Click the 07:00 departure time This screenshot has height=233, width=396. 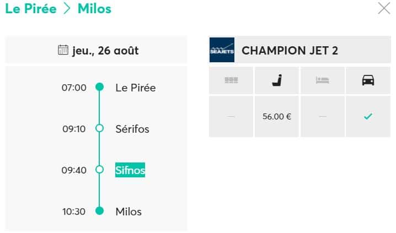pos(74,88)
